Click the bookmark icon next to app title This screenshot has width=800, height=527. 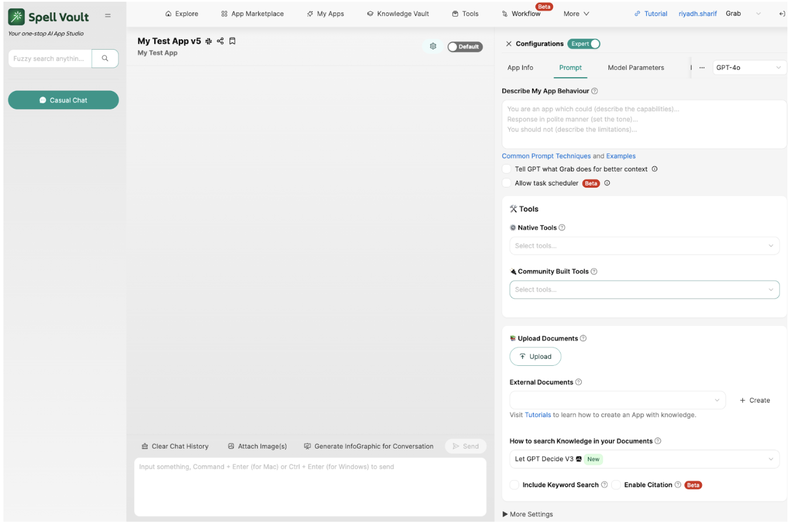(232, 41)
